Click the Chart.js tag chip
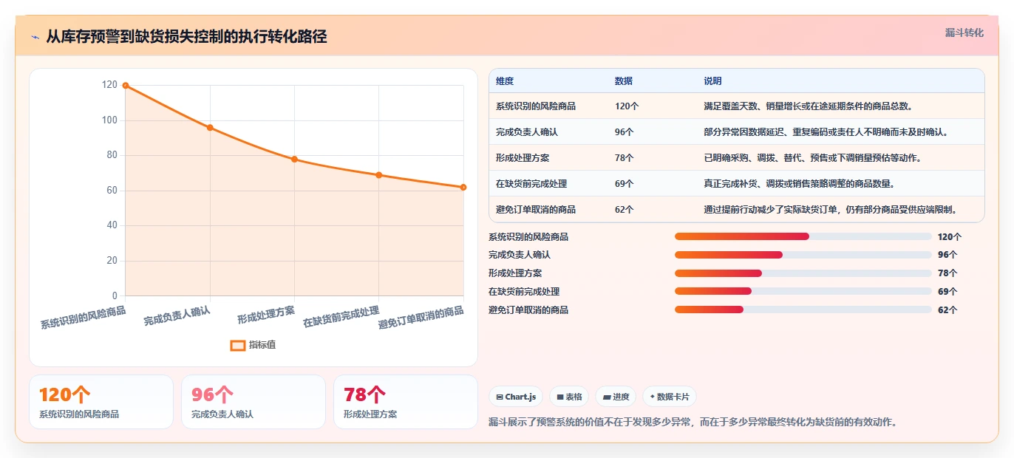Viewport: 1014px width, 458px height. coord(516,397)
